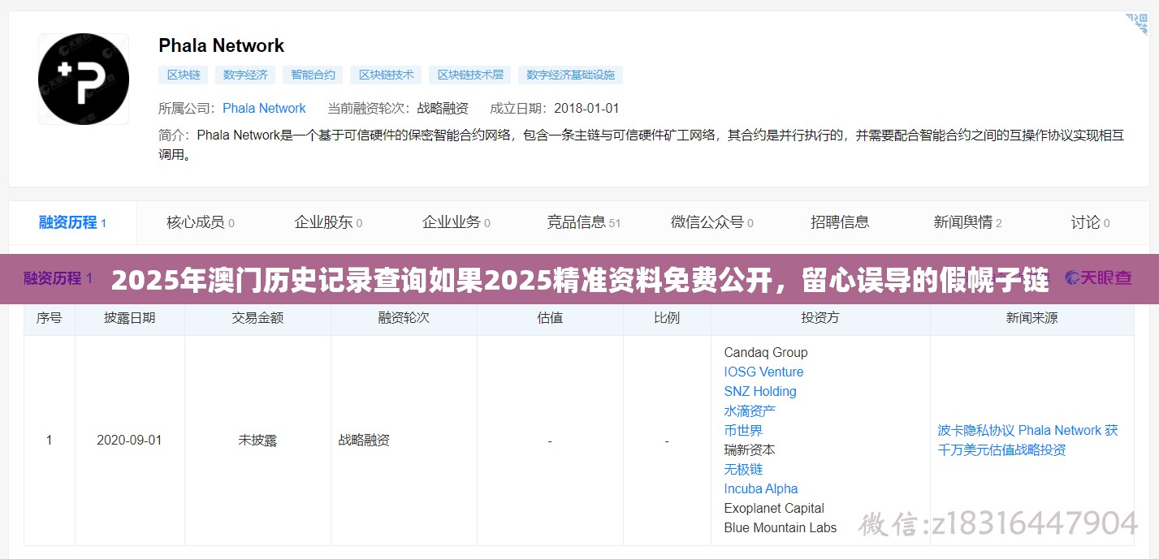Switch to the 企业业务 tab
Viewport: 1159px width, 559px height.
coord(456,222)
